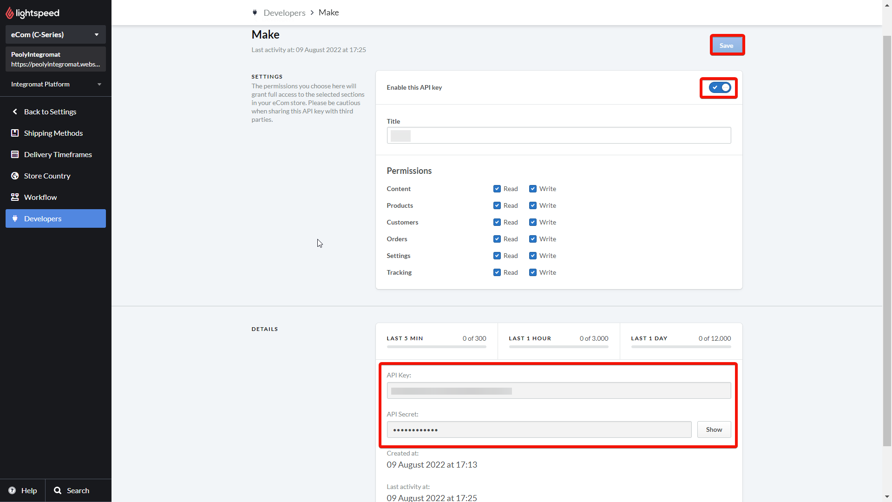Screen dimensions: 892x502
Task: Click the Developers plug icon in sidebar
Action: 15,218
